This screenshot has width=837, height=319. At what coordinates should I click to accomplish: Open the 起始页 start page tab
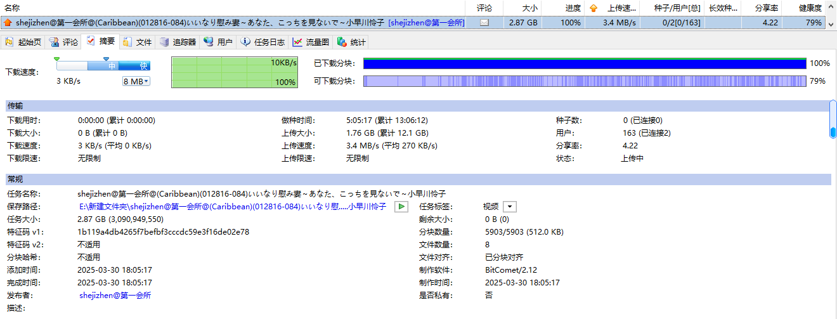(23, 42)
